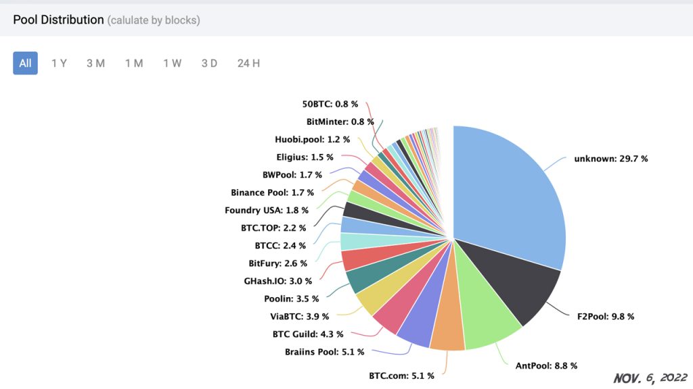
Task: Select the ViaBTC: 3.9 % label
Action: [301, 316]
